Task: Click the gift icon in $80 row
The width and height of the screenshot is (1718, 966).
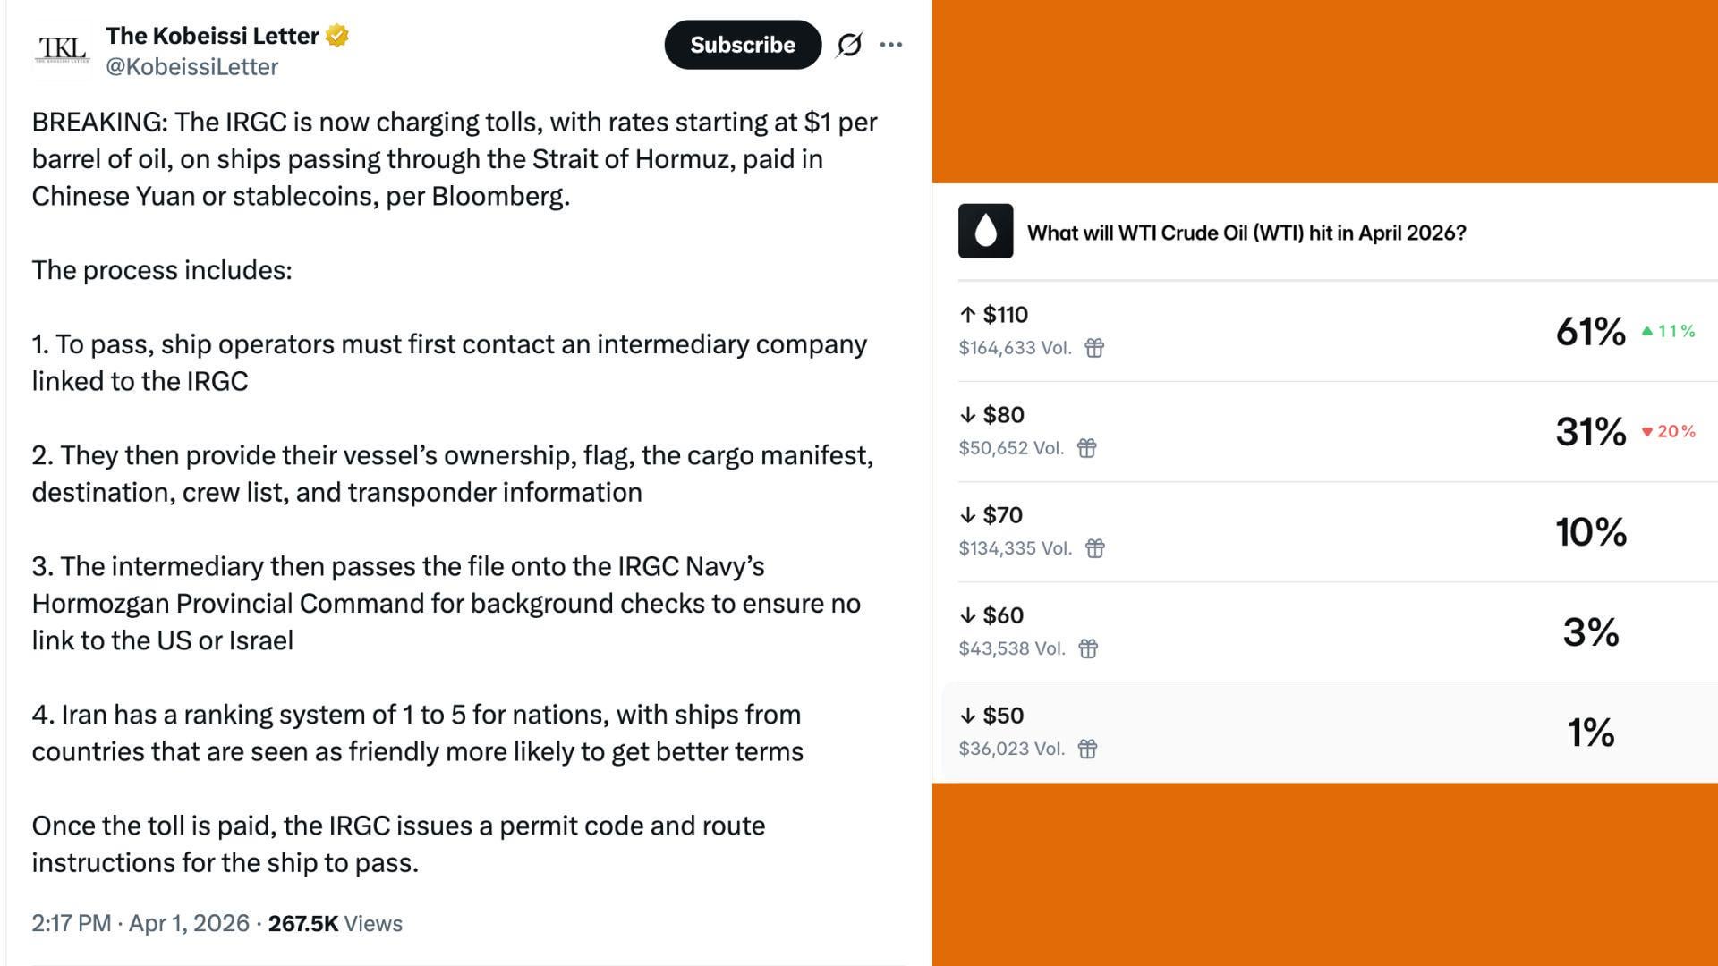Action: coord(1087,448)
